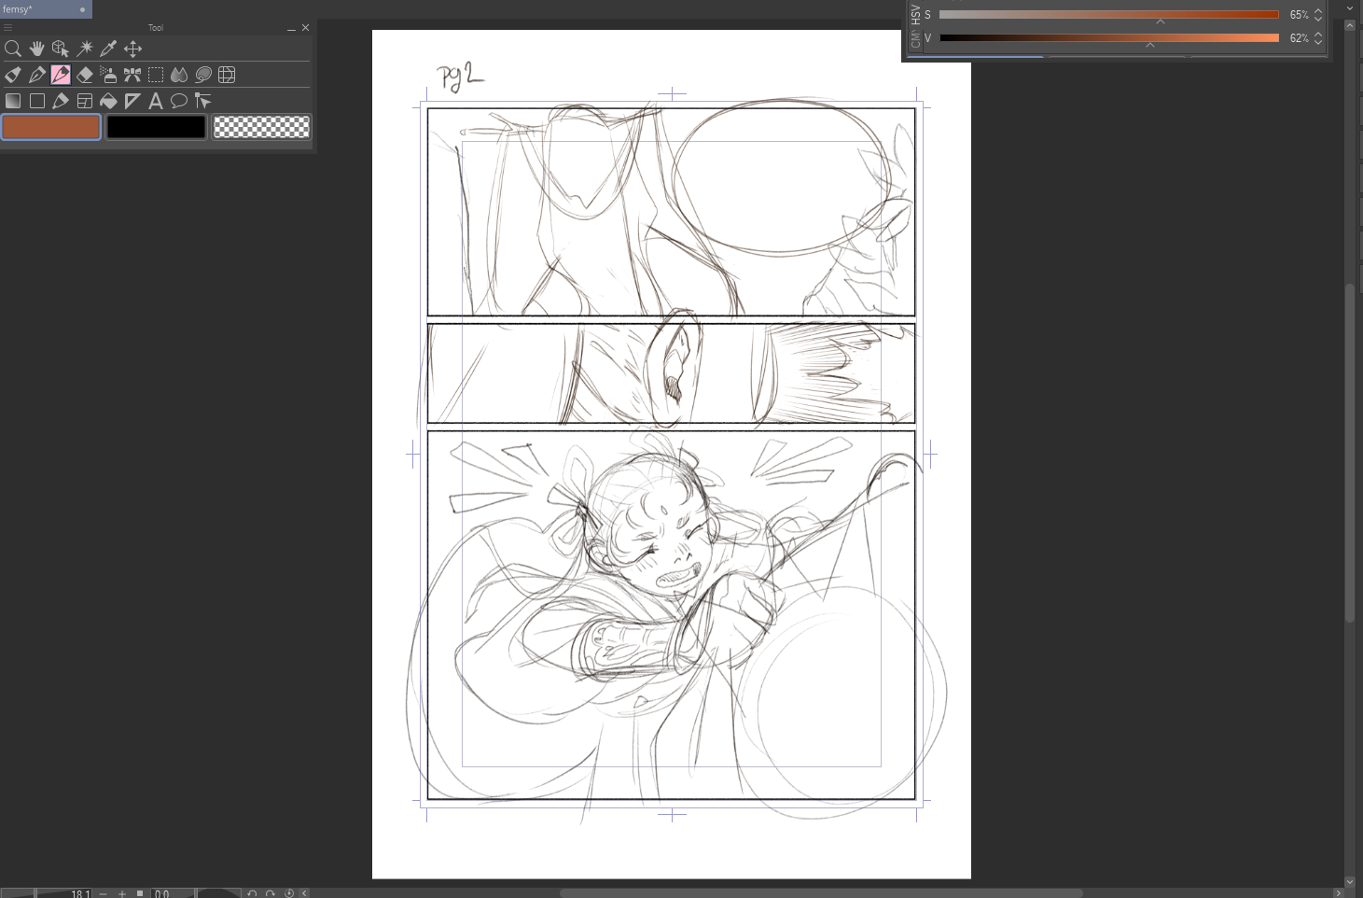Open the Tool palette hamburger menu

point(8,28)
